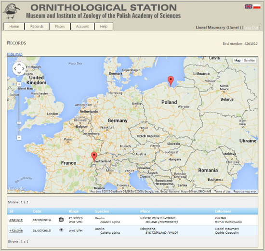This screenshot has height=251, width=265.
Task: Switch language to English via UK flag
Action: coord(249,7)
